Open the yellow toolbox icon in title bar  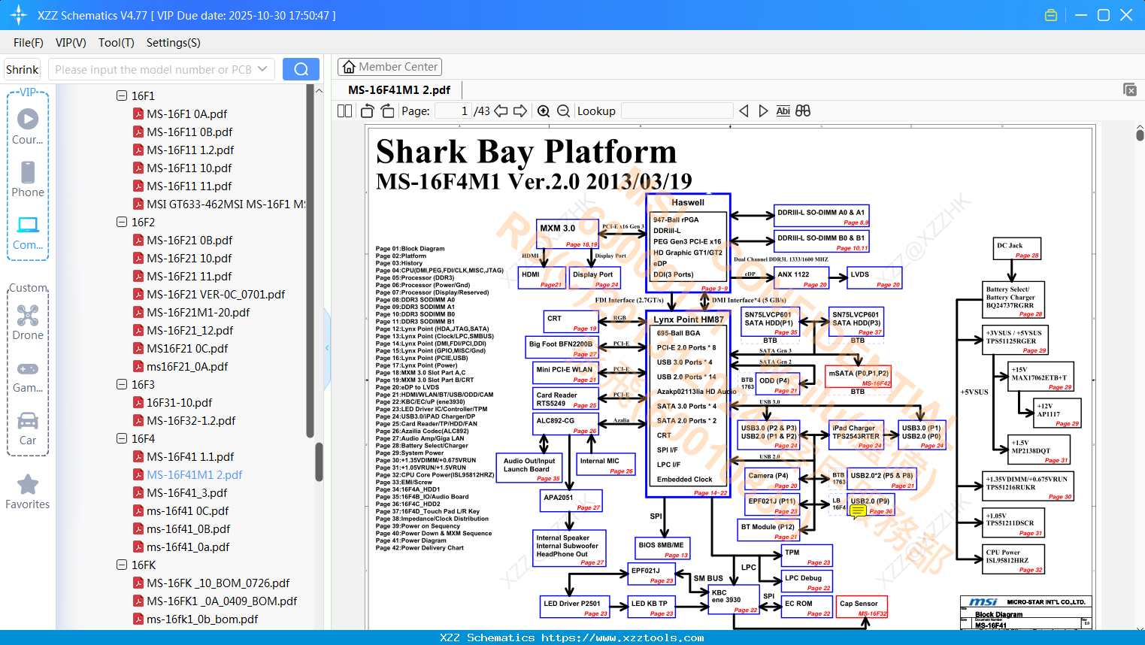click(1051, 15)
